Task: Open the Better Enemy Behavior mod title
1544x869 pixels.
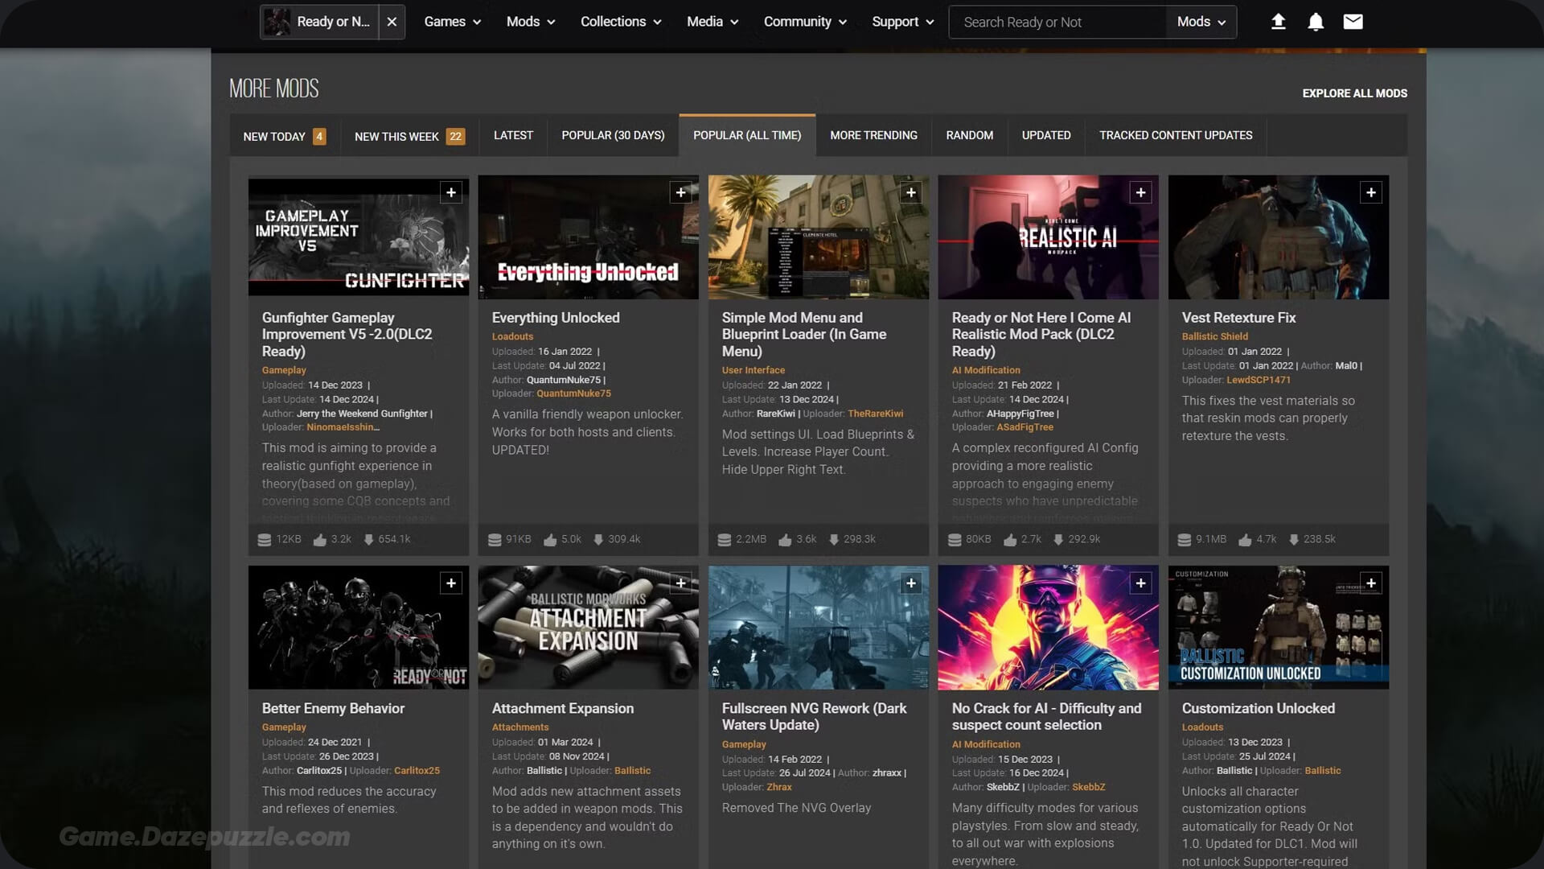Action: click(333, 708)
